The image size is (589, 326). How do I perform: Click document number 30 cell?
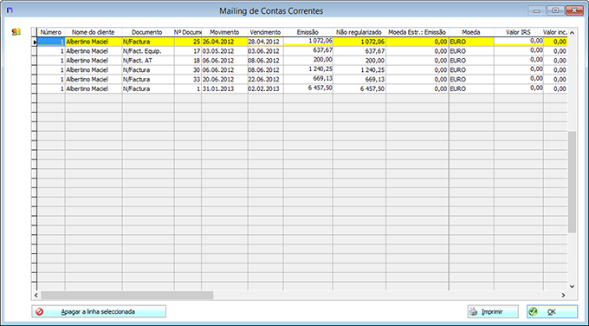[x=188, y=70]
